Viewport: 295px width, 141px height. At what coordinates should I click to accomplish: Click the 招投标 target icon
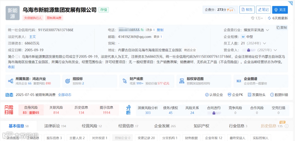(x=67, y=81)
